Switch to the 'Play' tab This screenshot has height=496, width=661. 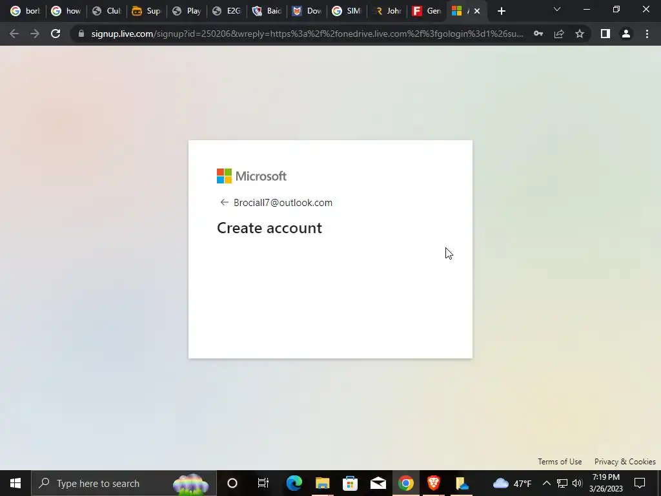tap(187, 11)
